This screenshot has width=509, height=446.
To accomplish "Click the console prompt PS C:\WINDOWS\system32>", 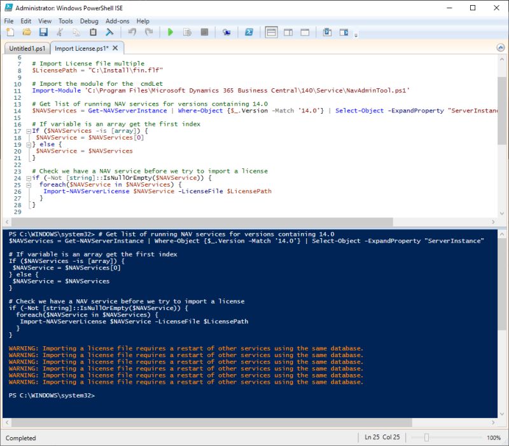I will [x=52, y=395].
